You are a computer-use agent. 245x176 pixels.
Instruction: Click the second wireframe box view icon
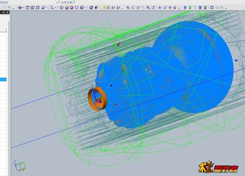coord(32,8)
